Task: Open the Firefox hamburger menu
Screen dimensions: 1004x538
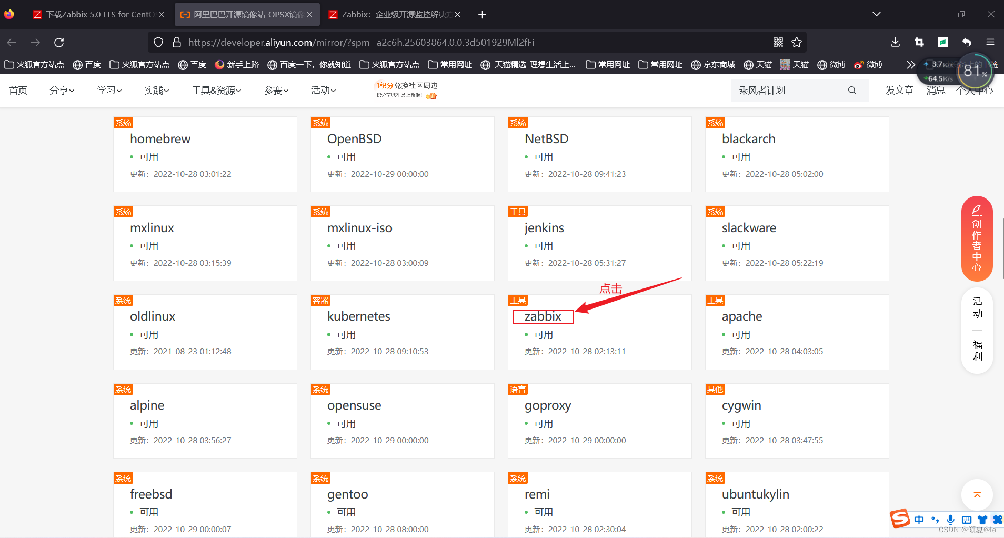Action: (x=990, y=42)
